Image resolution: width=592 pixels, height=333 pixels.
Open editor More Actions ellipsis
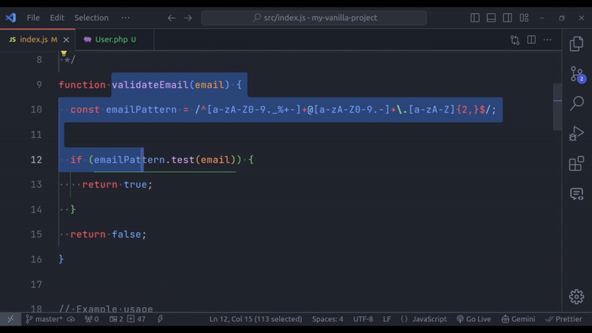[x=548, y=40]
